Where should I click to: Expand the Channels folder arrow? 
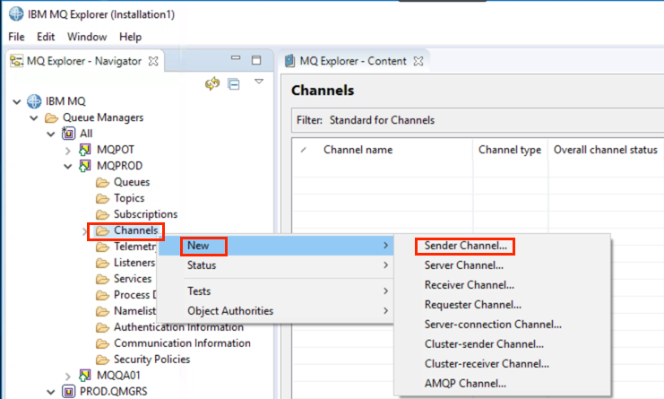[85, 230]
